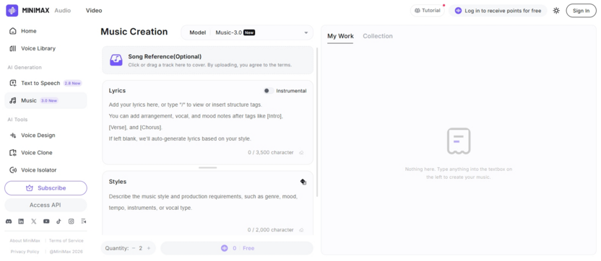Open Voice Design in the sidebar
Viewport: 601px width, 261px height.
(x=46, y=135)
